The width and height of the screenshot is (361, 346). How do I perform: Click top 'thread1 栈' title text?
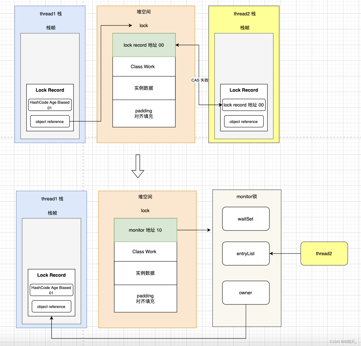(51, 14)
